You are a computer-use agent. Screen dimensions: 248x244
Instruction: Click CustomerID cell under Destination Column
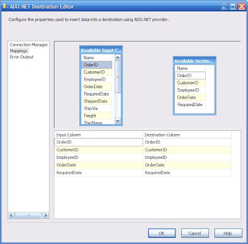click(187, 150)
